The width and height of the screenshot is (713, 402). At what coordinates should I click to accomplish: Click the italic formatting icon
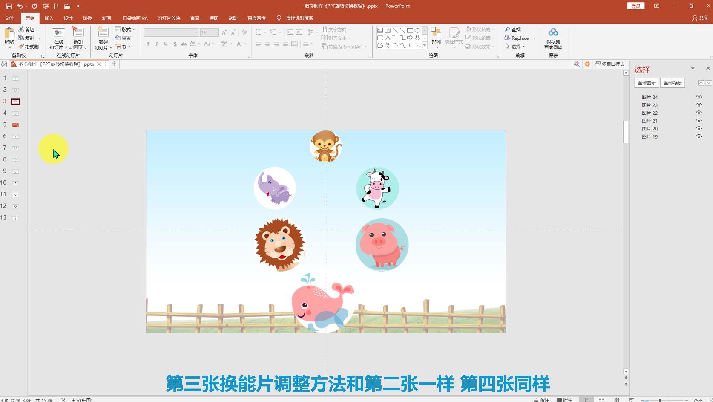point(156,44)
